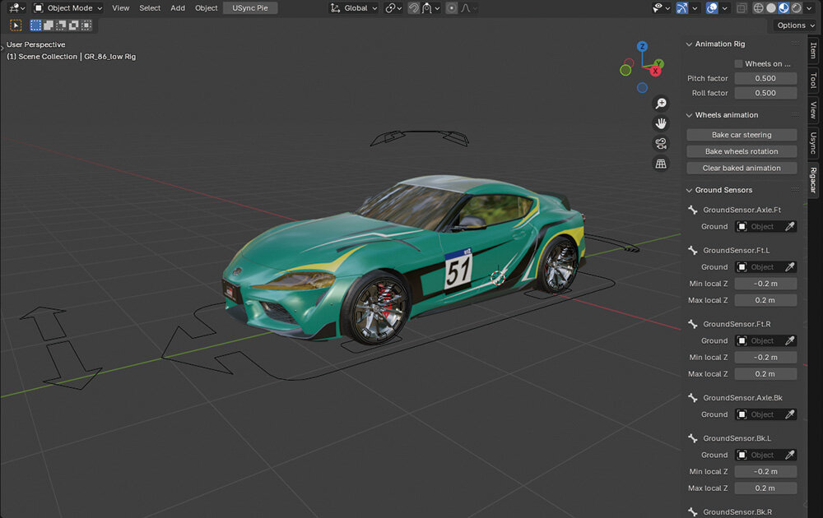Click the Pitch factor value slider
823x518 pixels.
coord(765,79)
